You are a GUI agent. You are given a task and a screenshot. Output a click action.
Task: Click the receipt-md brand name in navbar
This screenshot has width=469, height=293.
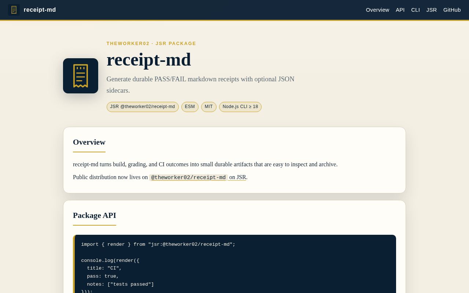[x=40, y=10]
